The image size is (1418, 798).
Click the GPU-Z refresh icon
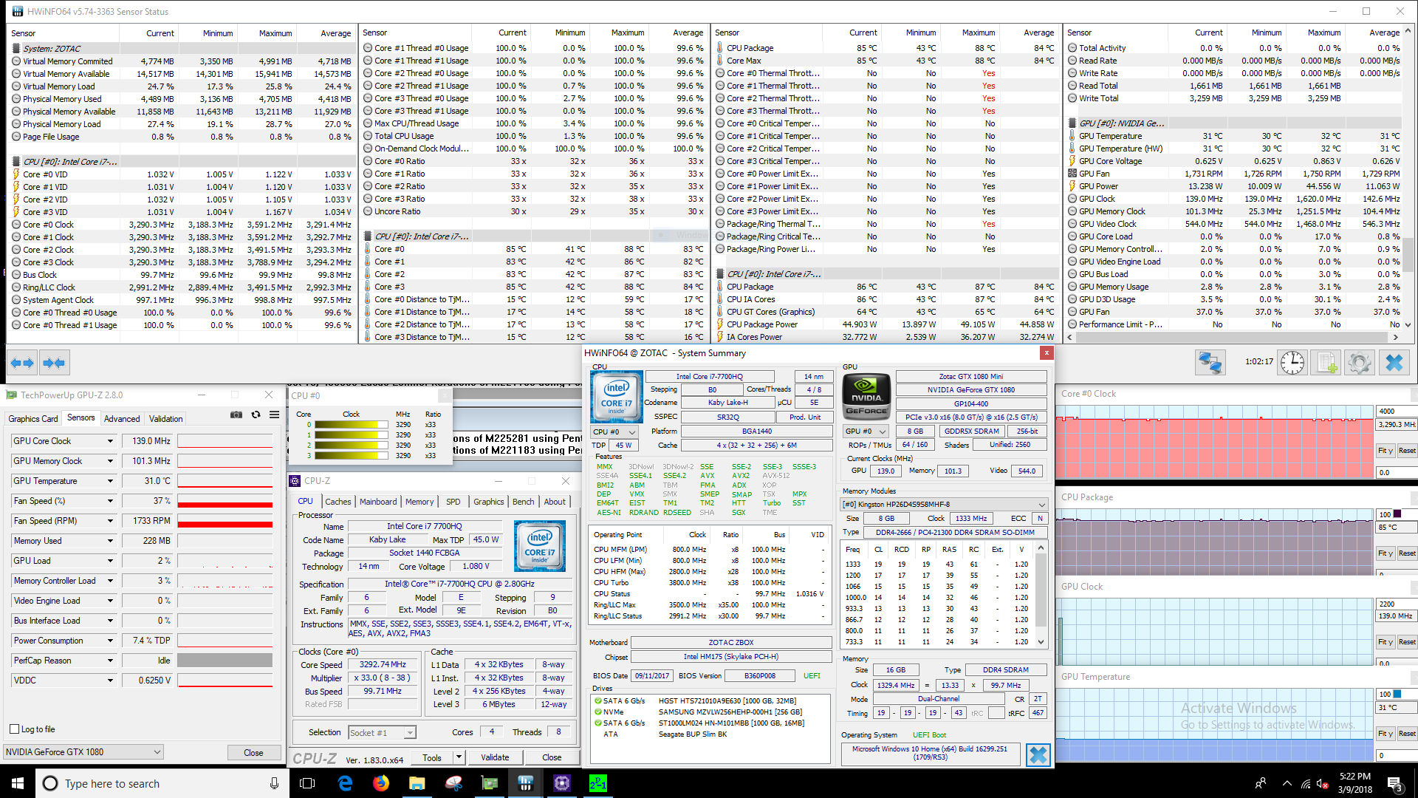click(256, 415)
